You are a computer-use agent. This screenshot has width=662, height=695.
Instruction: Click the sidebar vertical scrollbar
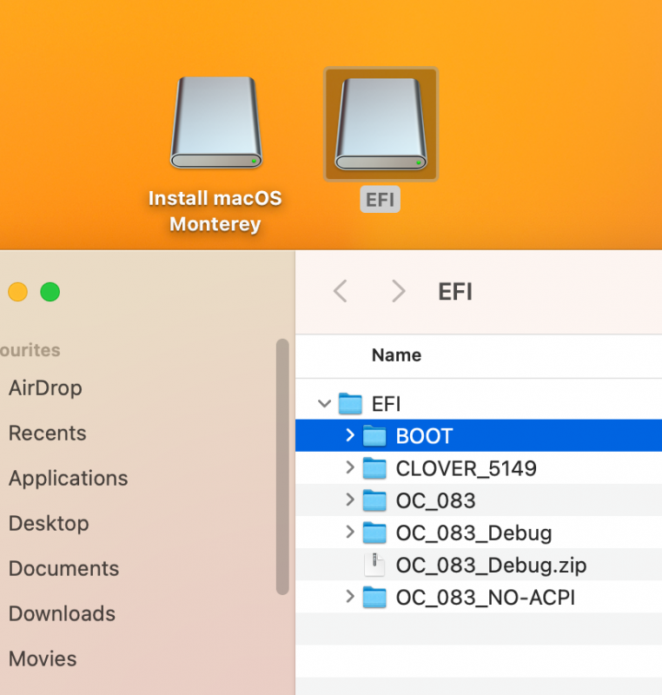coord(281,467)
